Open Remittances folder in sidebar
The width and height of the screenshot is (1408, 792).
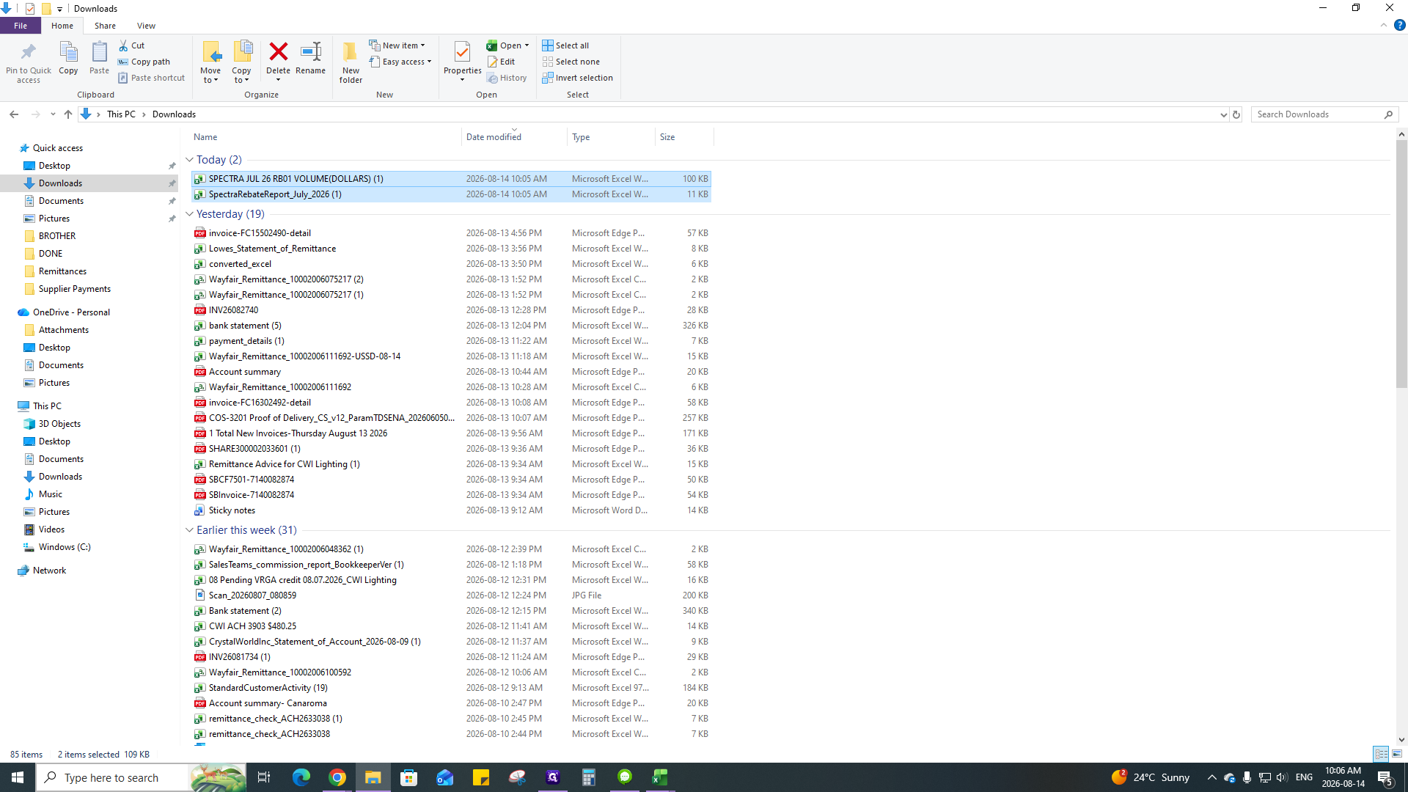pos(62,271)
